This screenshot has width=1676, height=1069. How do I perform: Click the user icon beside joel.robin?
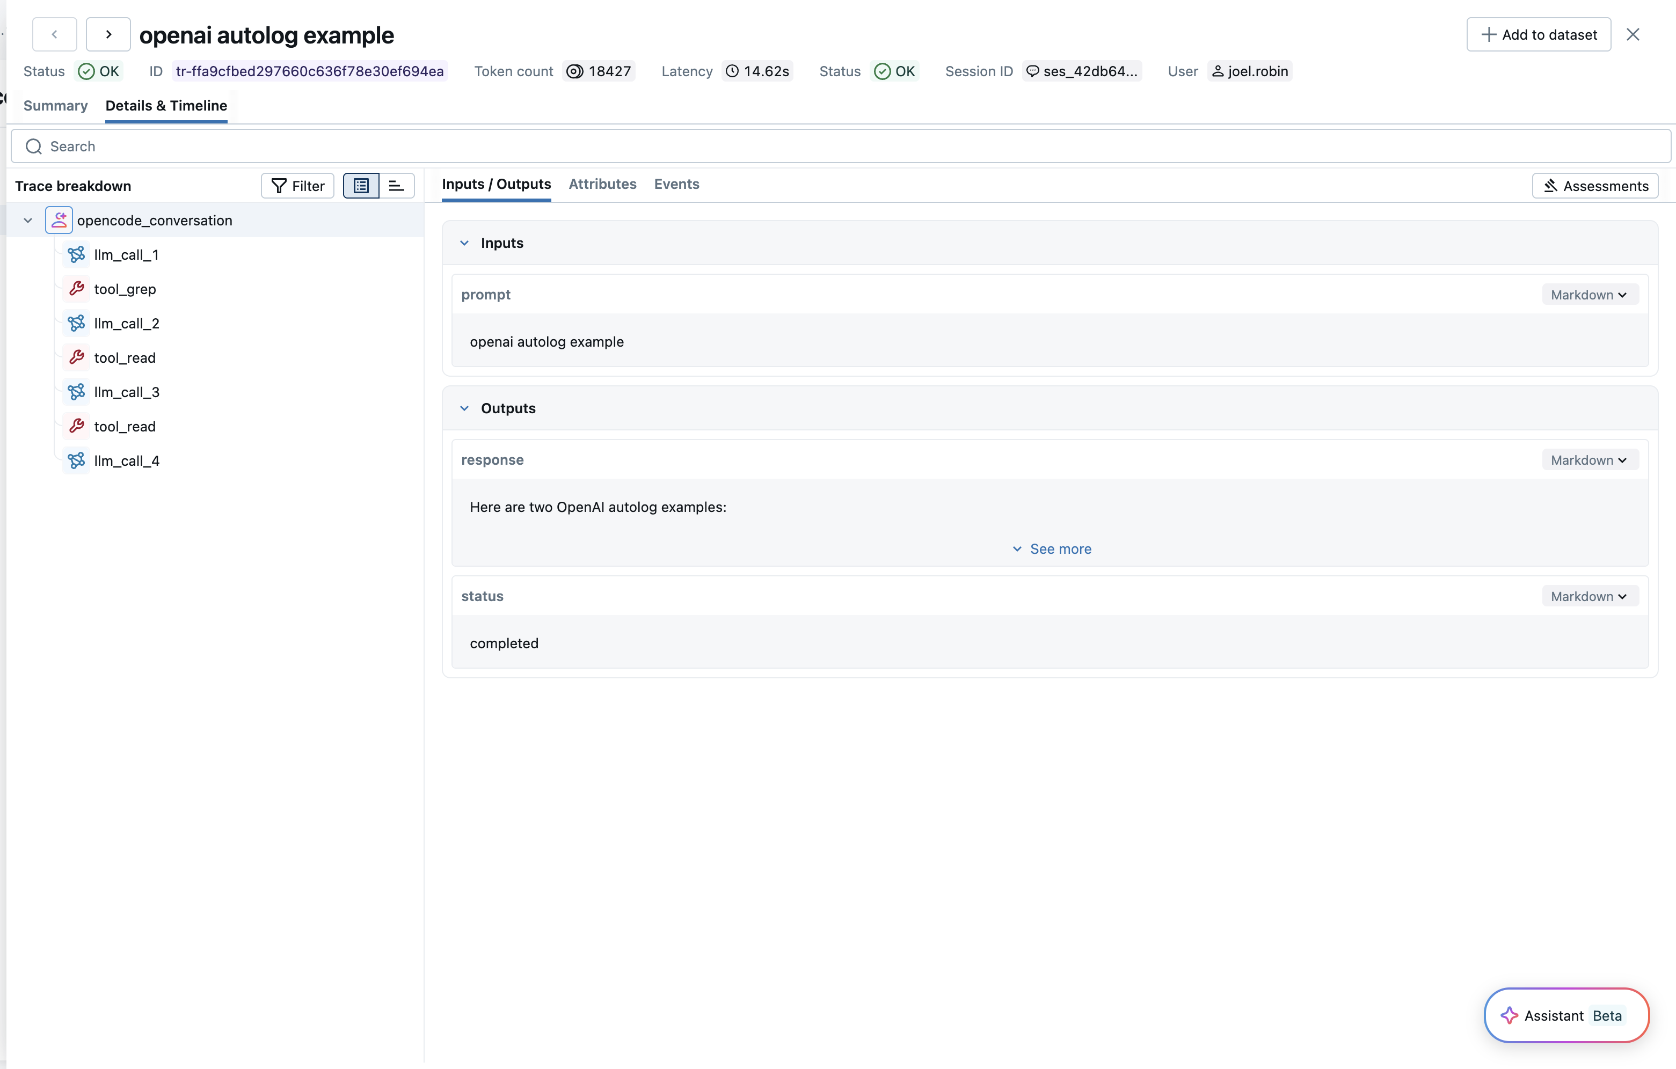click(x=1218, y=70)
